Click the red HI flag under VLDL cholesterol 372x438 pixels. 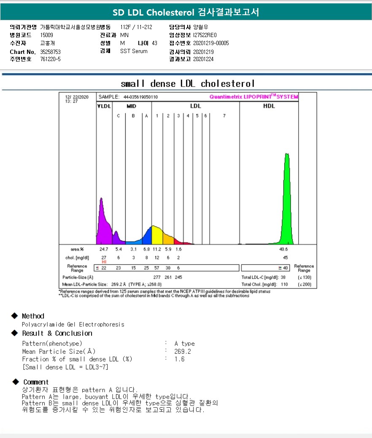[x=104, y=262]
